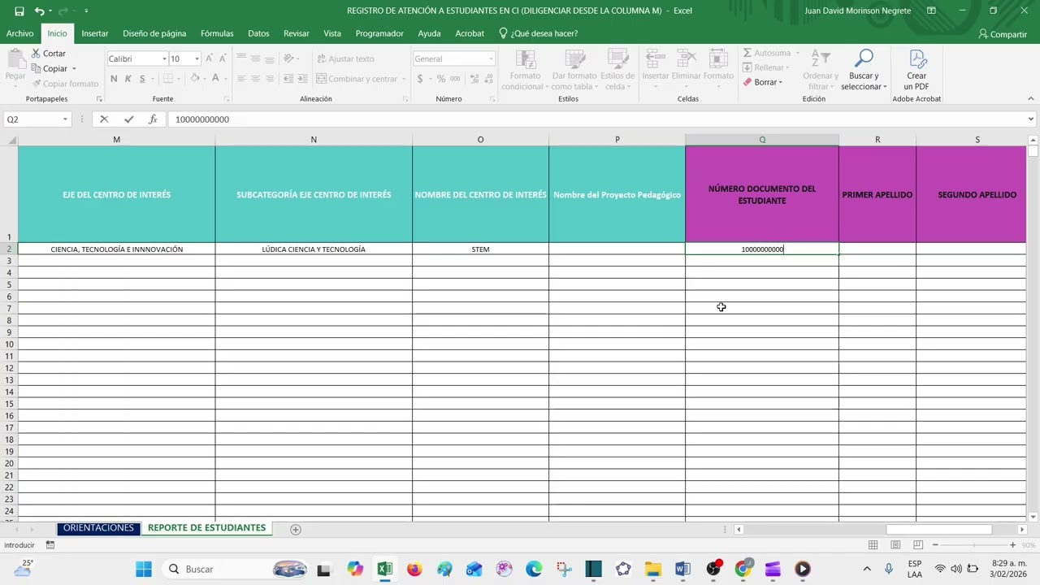Open the Calibri font name dropdown
Screen dimensions: 1040x585
pyautogui.click(x=164, y=58)
